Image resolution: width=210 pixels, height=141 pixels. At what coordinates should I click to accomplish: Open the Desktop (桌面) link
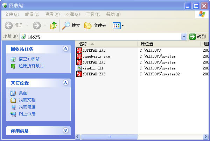23,93
